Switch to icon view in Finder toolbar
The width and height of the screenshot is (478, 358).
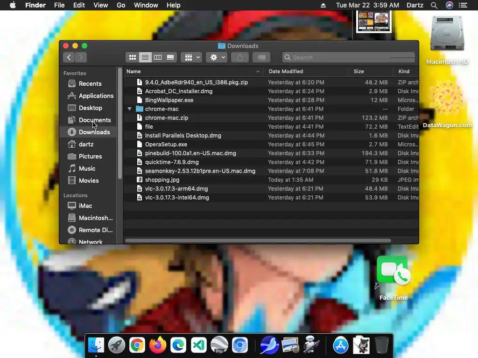pyautogui.click(x=132, y=57)
